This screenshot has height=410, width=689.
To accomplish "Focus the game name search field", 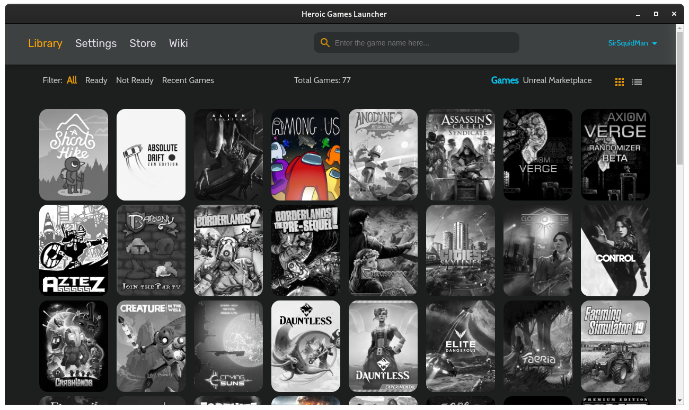I will point(417,43).
